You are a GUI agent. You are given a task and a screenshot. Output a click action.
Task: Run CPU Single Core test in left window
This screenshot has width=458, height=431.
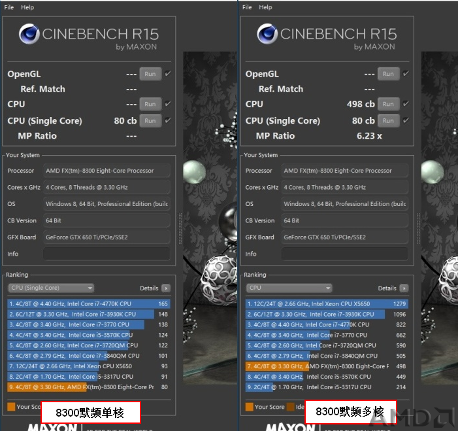click(150, 121)
